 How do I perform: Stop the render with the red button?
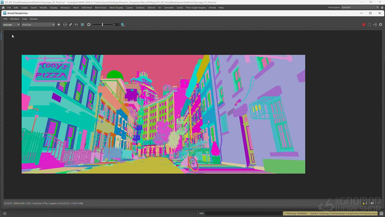[x=364, y=25]
